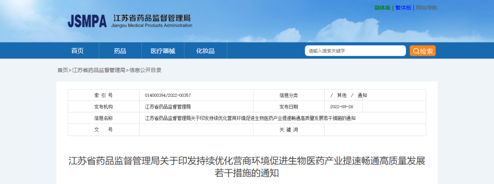Click the publish date 2022-09-26

pyautogui.click(x=342, y=107)
